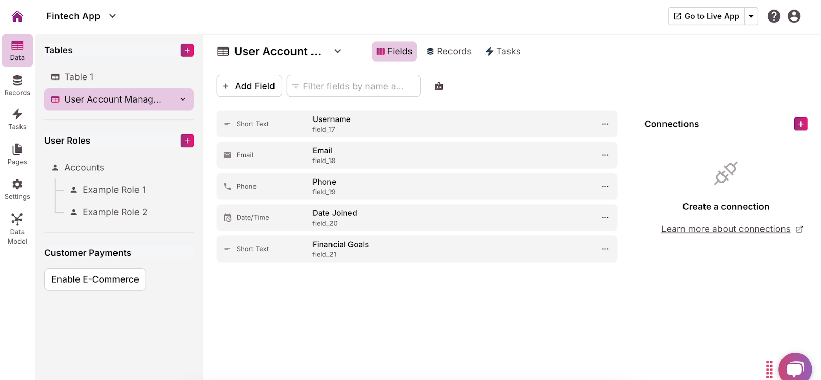Open the Data Model sidebar section
The image size is (821, 380).
coord(17,229)
